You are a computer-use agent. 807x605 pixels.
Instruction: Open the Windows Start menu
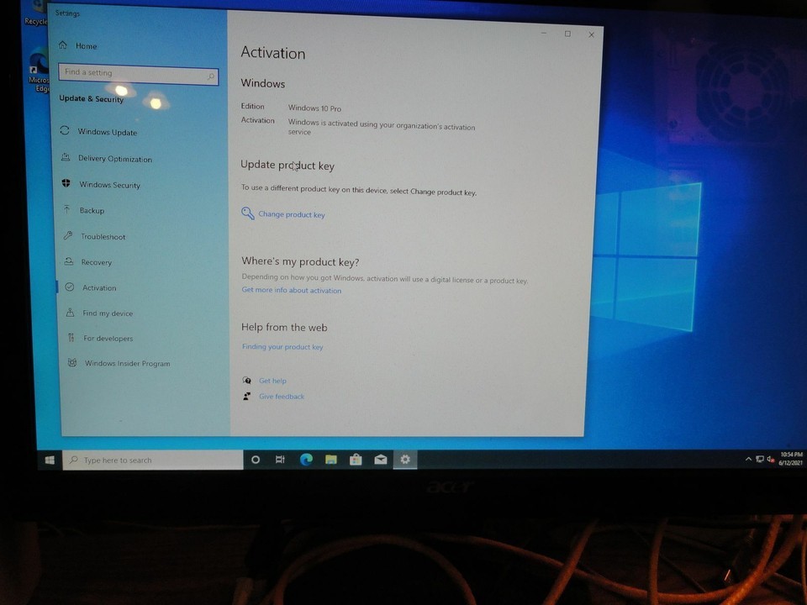point(50,460)
